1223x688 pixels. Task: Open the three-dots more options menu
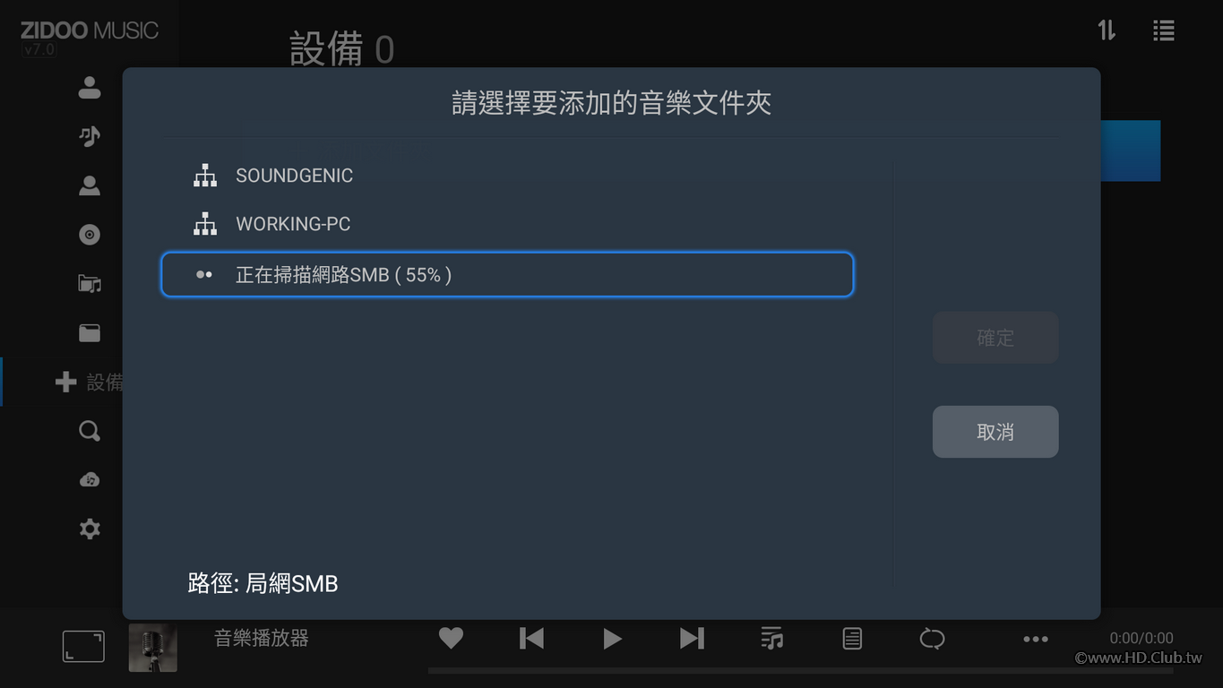click(x=1036, y=639)
